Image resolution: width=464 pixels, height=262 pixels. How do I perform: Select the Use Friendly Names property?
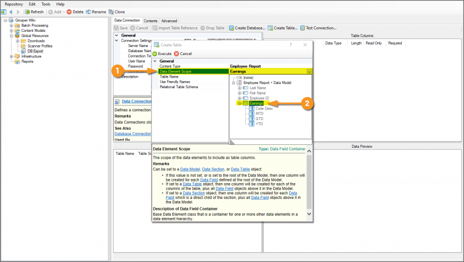[x=176, y=82]
